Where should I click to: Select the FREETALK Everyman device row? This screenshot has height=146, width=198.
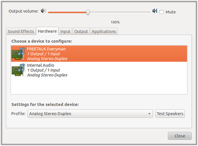[x=99, y=54]
